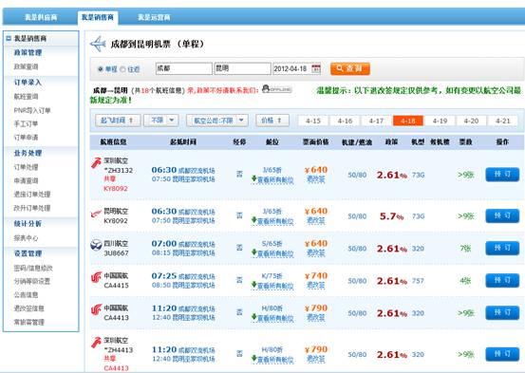Open 改升订单处理 in the sidebar
Image resolution: width=525 pixels, height=373 pixels.
pyautogui.click(x=32, y=208)
